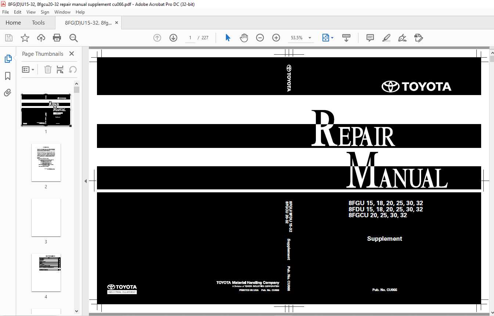Open the Window menu
The image size is (494, 316).
(x=62, y=12)
